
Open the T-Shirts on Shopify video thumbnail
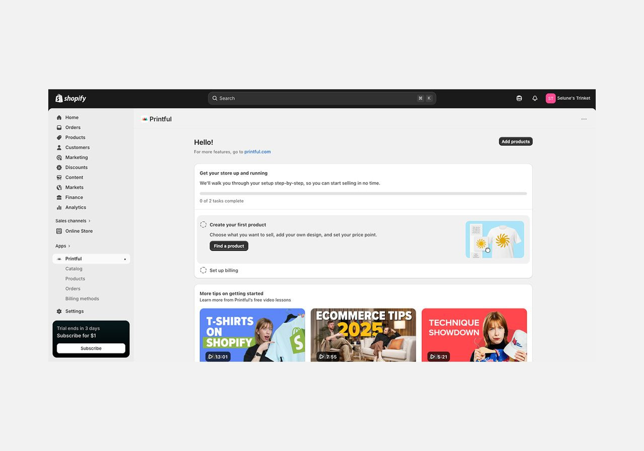point(252,335)
